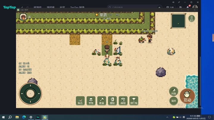
Task: Open TapTap user profile avatar
Action: 195,7
